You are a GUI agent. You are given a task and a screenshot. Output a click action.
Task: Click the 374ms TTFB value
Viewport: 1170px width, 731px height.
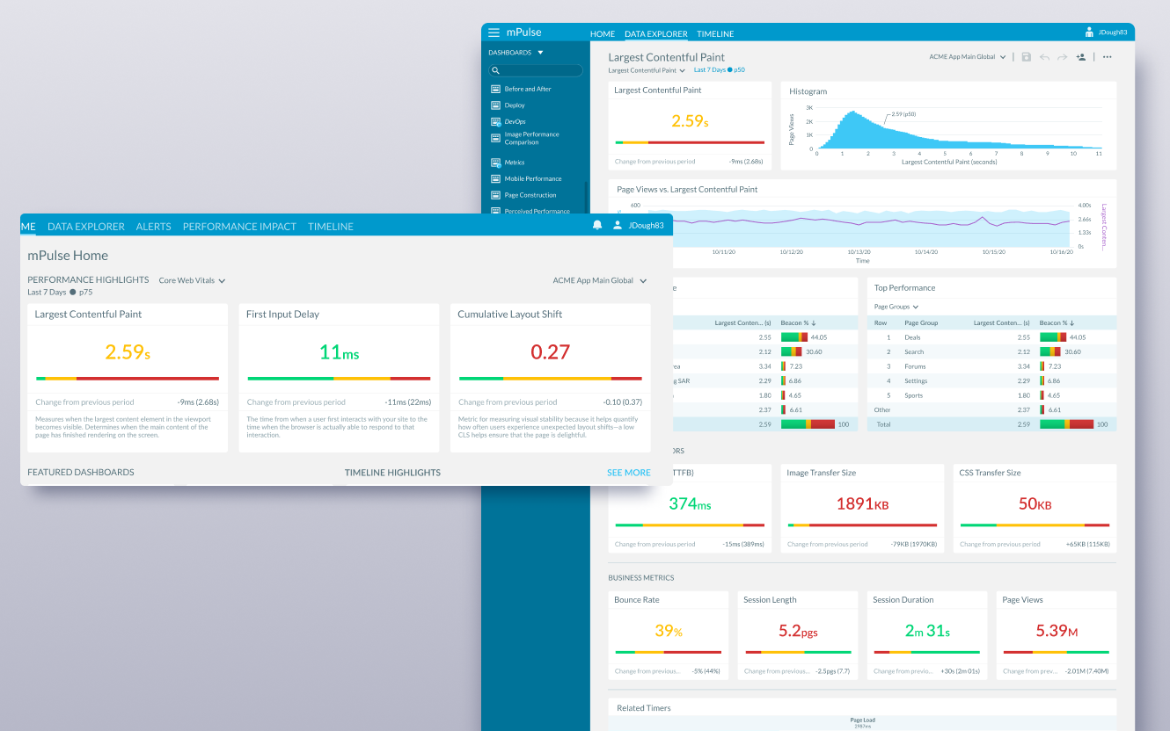point(690,503)
